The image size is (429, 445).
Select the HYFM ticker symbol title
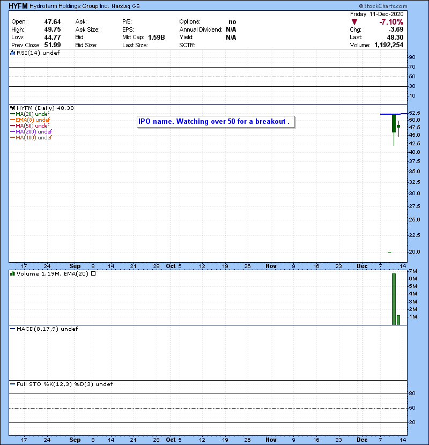tap(18, 6)
